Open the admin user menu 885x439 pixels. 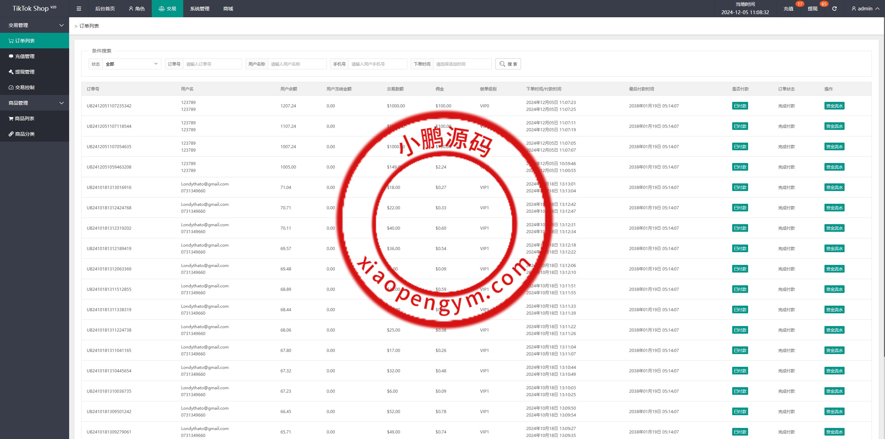[865, 9]
